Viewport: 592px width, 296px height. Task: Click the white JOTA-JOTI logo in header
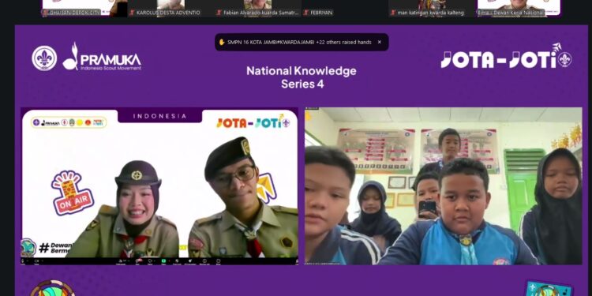506,56
